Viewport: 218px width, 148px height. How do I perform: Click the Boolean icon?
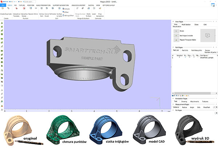pyautogui.click(x=82, y=8)
